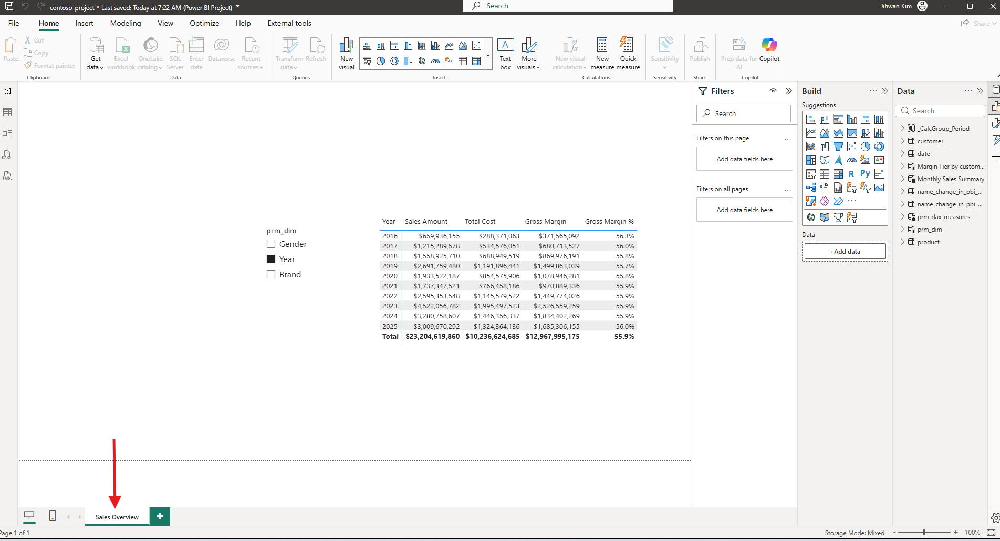1000x541 pixels.
Task: Open TMDL view icon
Action: click(7, 175)
